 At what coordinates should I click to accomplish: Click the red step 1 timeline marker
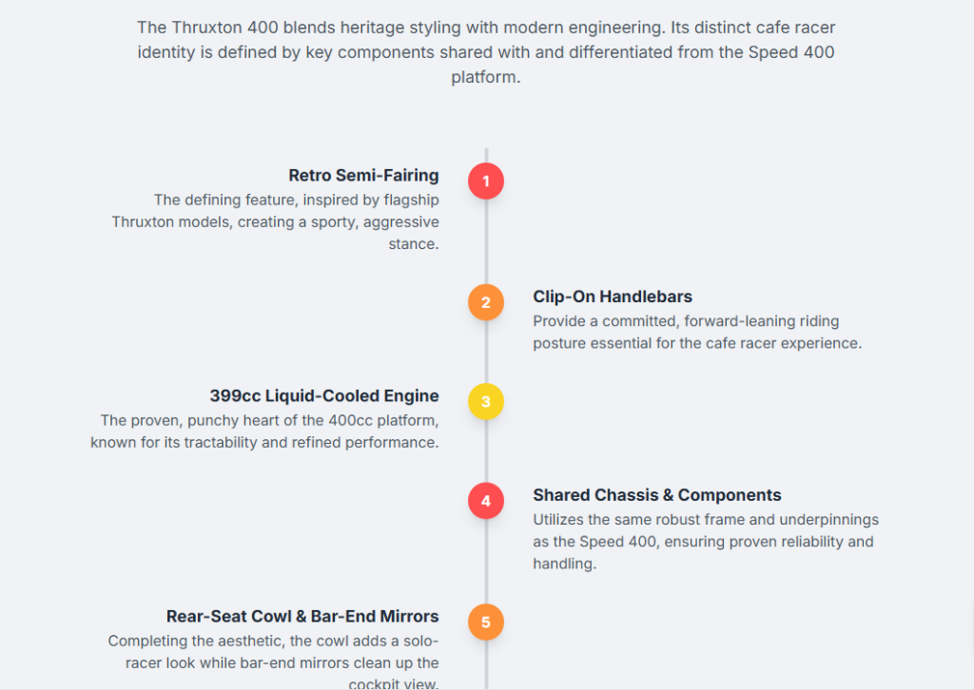(486, 181)
